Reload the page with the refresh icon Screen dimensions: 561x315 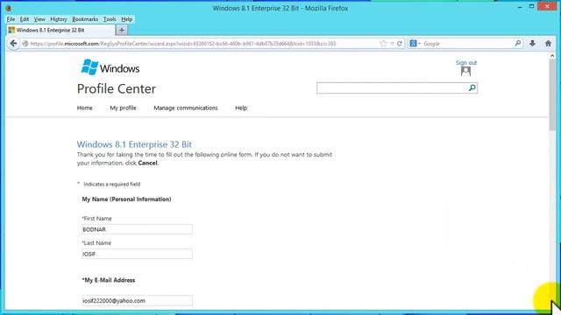[400, 44]
